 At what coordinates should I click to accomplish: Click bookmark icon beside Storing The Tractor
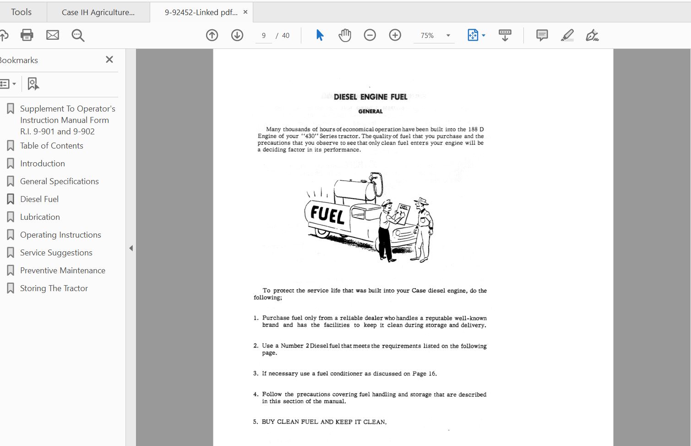click(11, 288)
